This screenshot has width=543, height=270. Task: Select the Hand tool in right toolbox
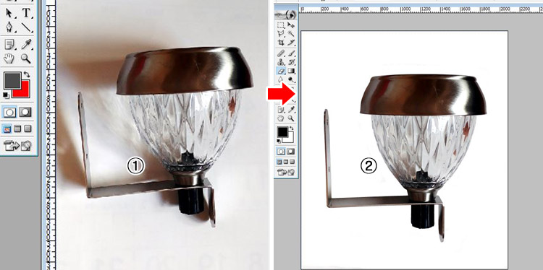pos(281,118)
